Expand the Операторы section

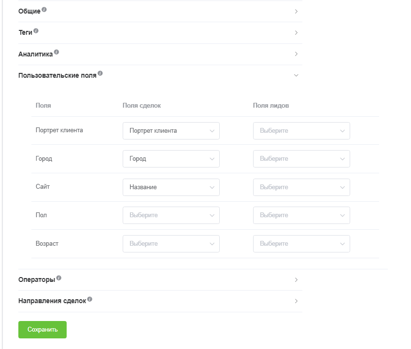(x=296, y=280)
